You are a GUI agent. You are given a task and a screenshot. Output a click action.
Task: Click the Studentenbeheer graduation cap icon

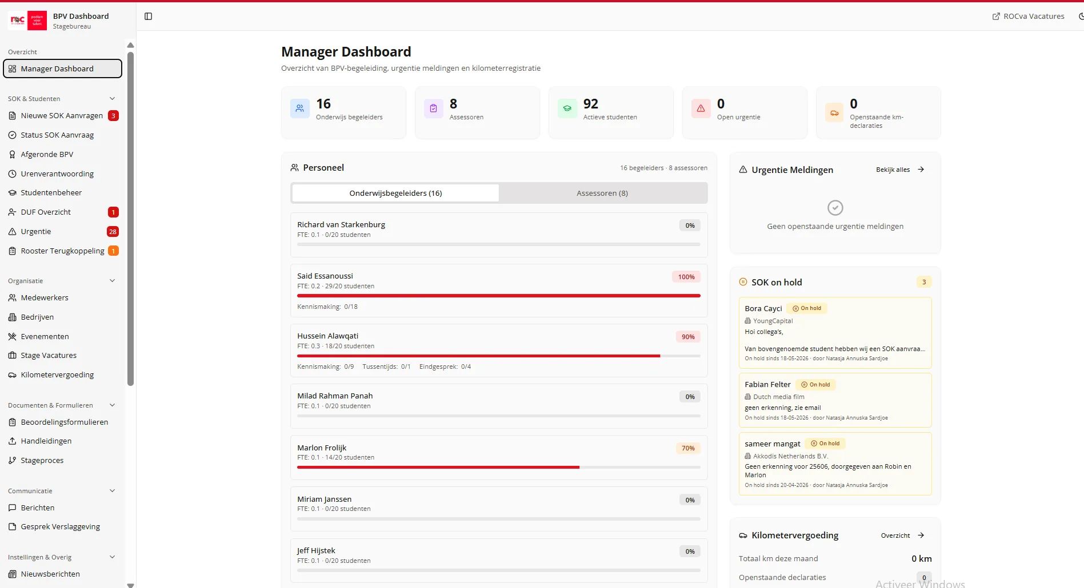point(12,193)
